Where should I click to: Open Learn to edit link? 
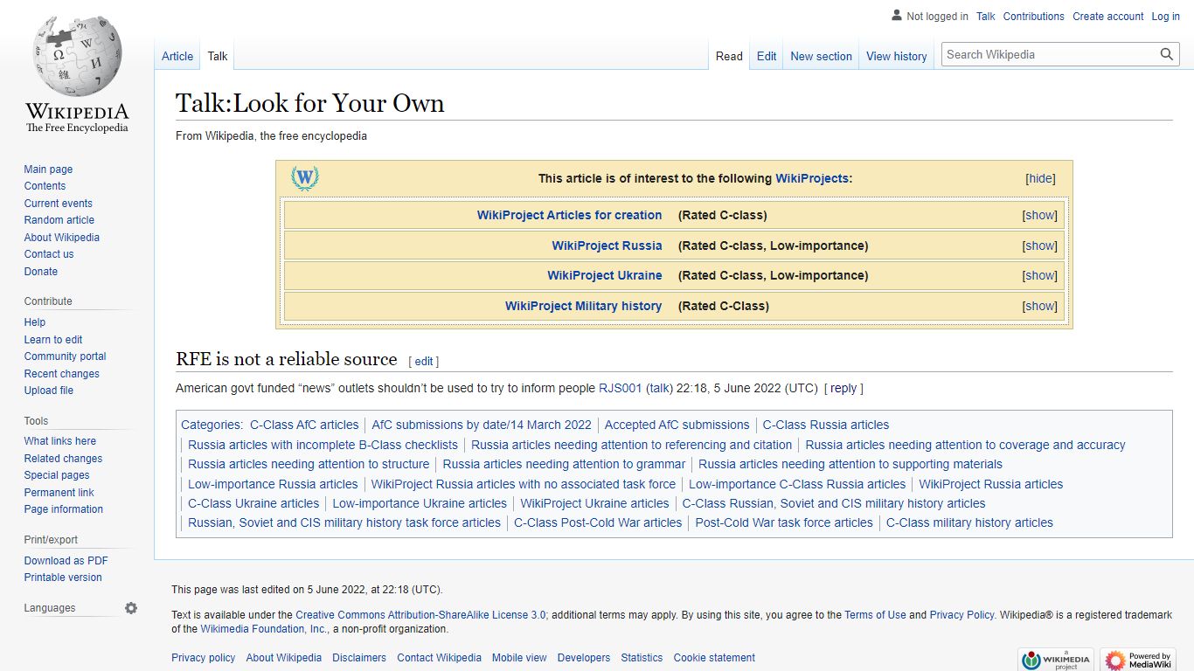tap(53, 340)
